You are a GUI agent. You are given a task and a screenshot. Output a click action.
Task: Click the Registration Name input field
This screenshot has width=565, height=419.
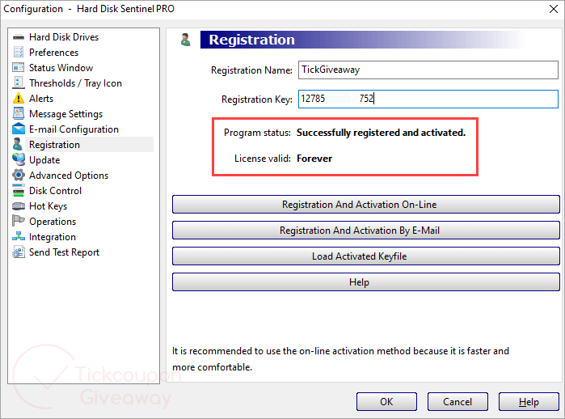click(428, 70)
